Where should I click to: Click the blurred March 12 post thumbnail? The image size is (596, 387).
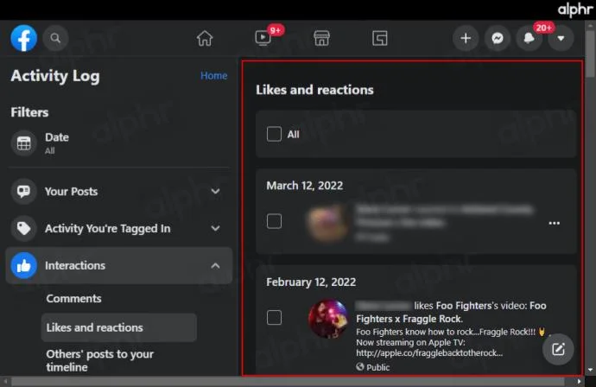(x=328, y=222)
